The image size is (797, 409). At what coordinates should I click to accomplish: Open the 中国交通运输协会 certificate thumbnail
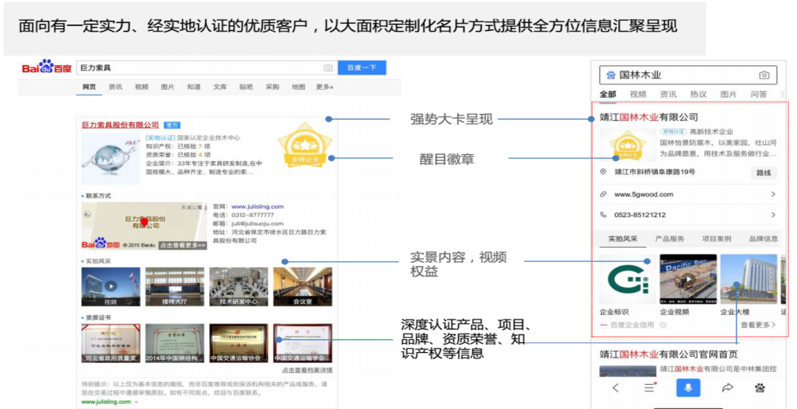point(239,343)
